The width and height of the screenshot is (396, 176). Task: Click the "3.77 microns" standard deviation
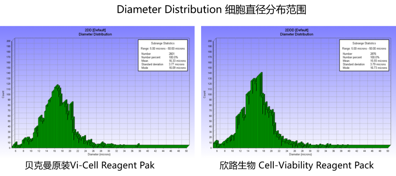(x=176, y=64)
